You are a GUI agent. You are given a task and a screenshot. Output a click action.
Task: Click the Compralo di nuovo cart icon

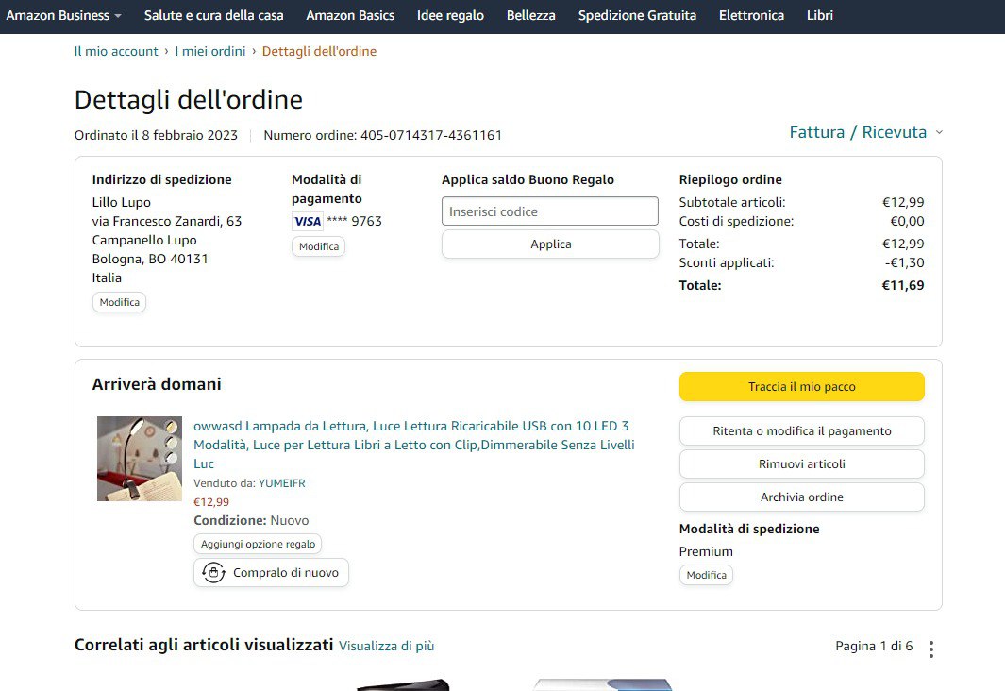click(x=213, y=573)
